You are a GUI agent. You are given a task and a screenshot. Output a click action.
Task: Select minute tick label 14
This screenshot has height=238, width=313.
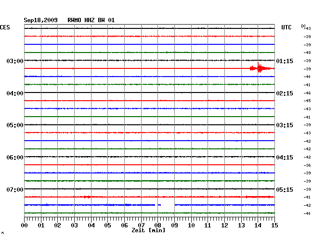coord(258,225)
